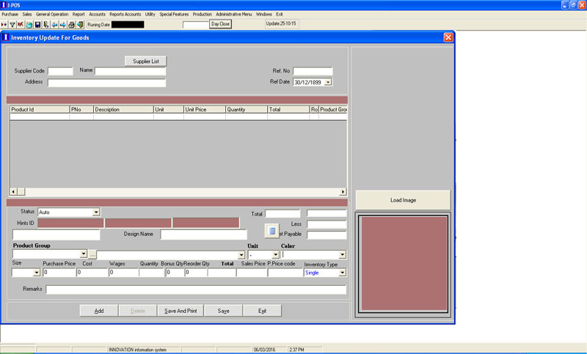Viewport: 587px width, 354px height.
Task: Open the Size dropdown
Action: (36, 273)
